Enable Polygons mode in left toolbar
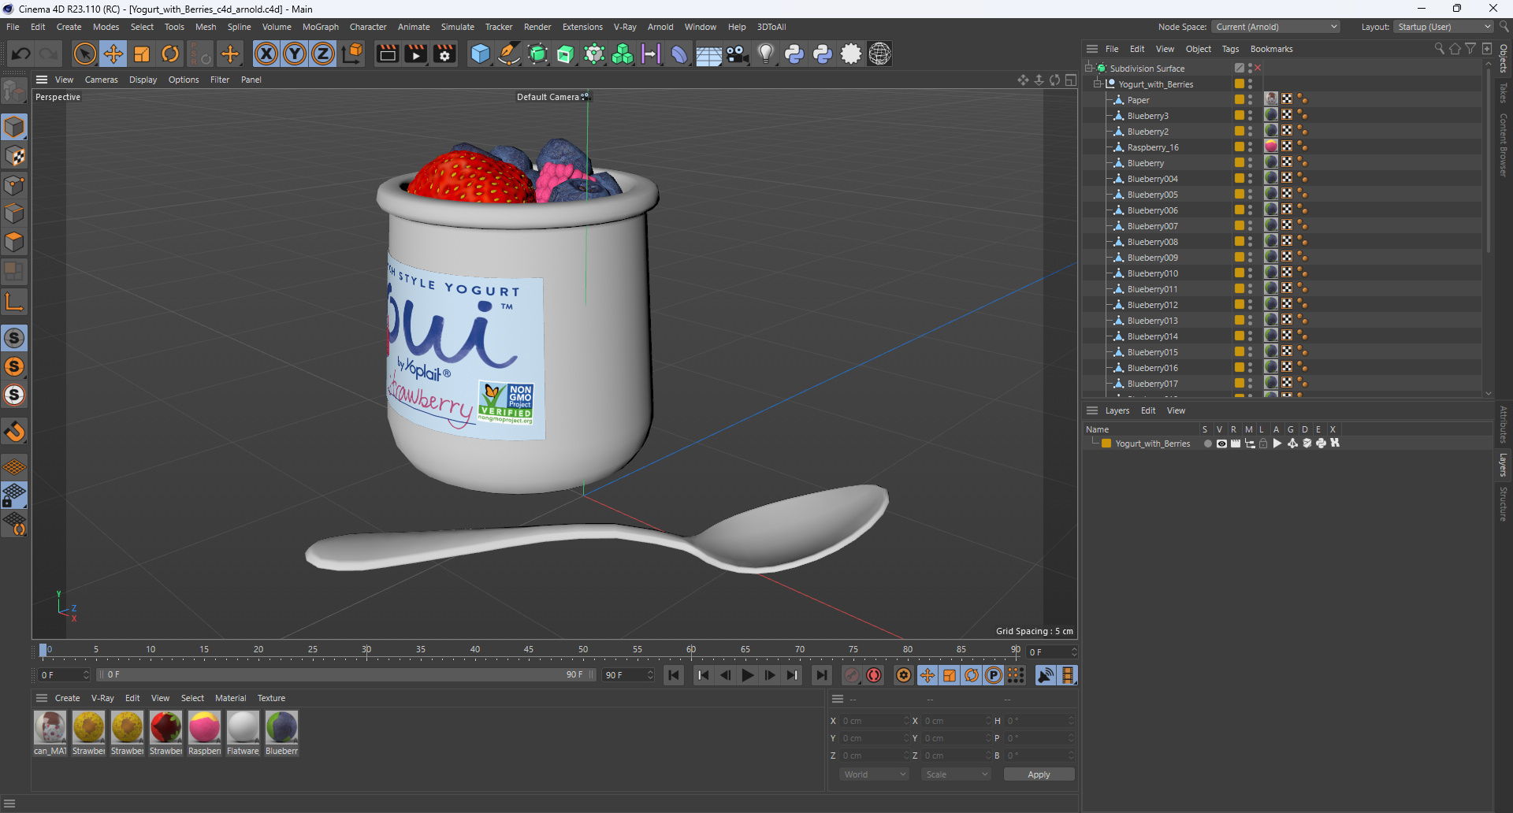The width and height of the screenshot is (1513, 813). [14, 242]
